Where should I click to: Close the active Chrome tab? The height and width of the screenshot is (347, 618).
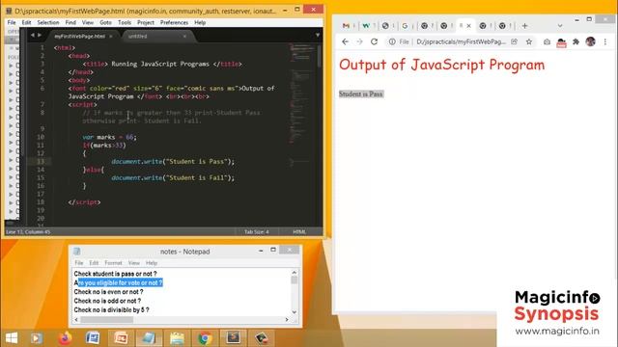tap(468, 26)
